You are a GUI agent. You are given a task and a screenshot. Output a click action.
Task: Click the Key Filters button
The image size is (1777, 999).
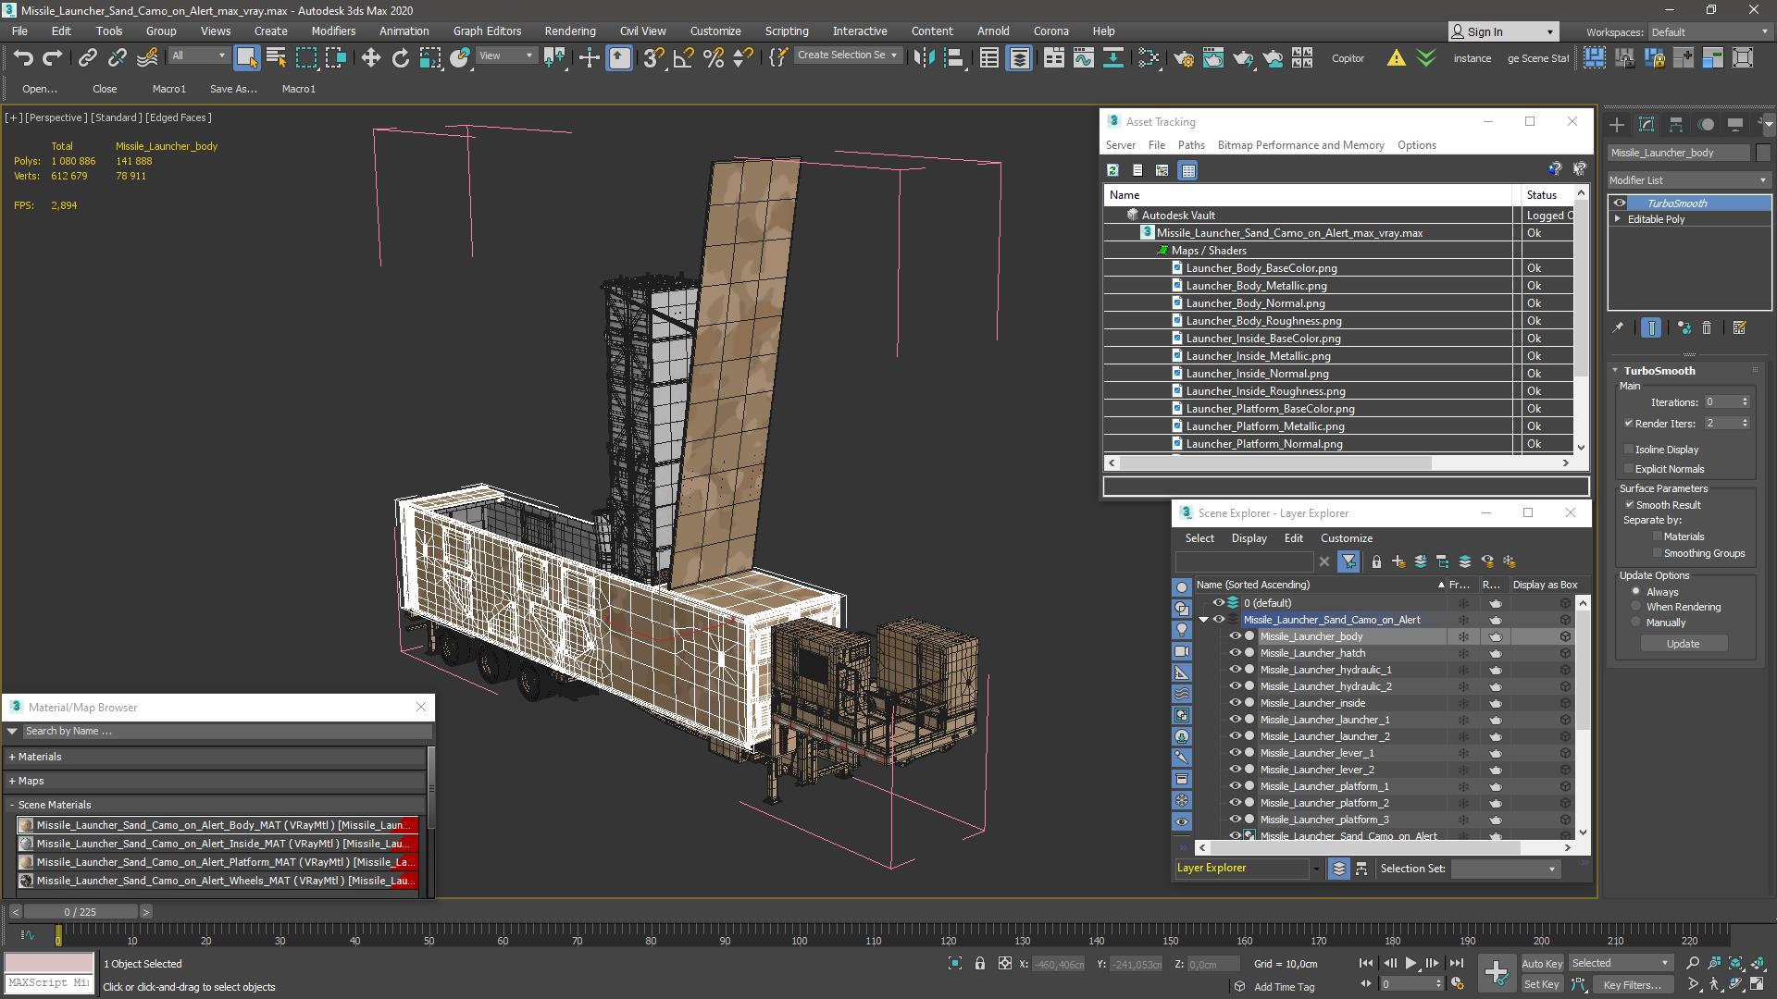pyautogui.click(x=1632, y=985)
